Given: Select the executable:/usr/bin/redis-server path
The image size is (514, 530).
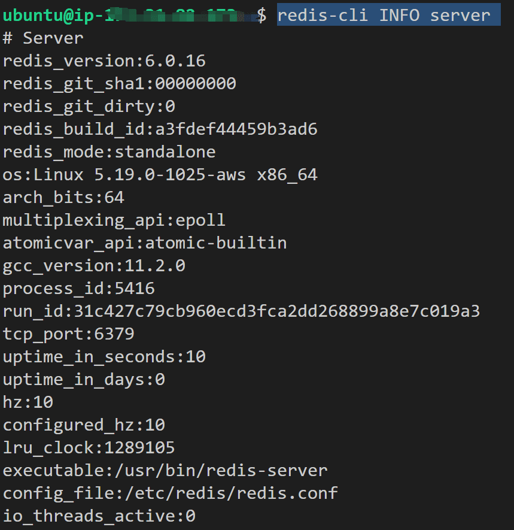Looking at the screenshot, I should pyautogui.click(x=165, y=471).
